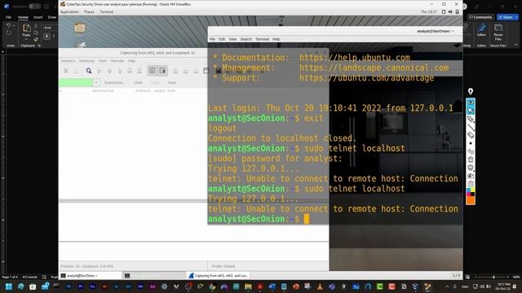The height and width of the screenshot is (293, 522).
Task: Click the Wireshark stop capture X icon
Action: point(66,71)
